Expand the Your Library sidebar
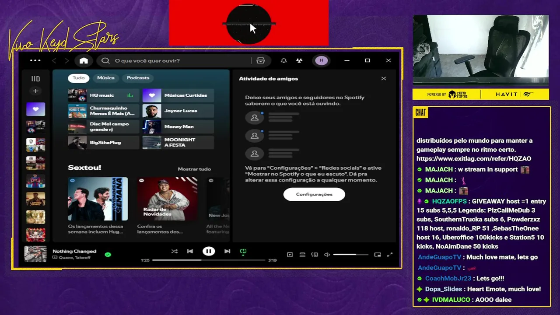Image resolution: width=560 pixels, height=315 pixels. (35, 79)
